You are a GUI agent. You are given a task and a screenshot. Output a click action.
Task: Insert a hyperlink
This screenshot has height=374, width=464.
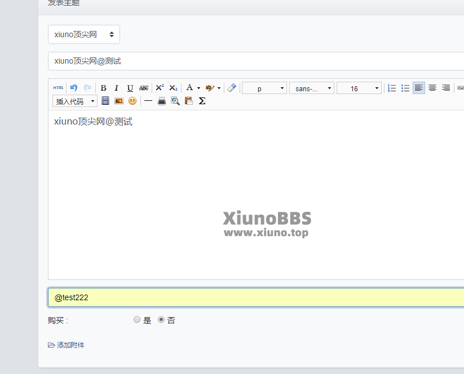tap(461, 88)
